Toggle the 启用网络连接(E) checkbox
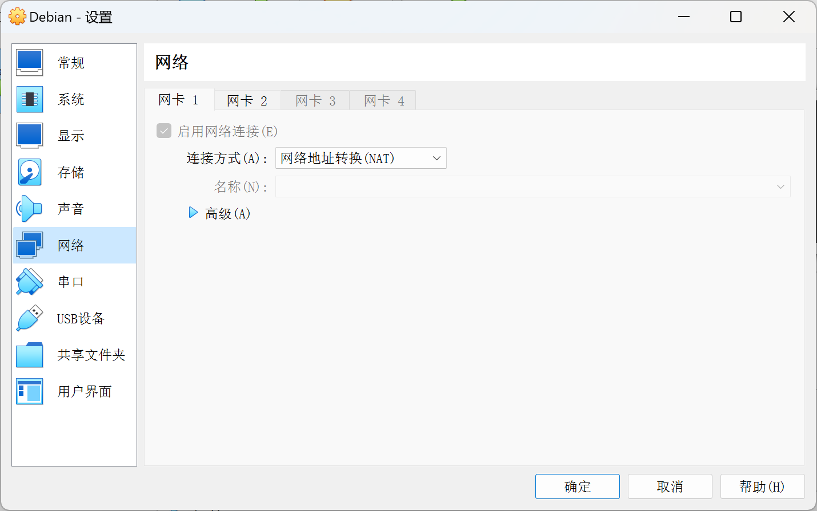Viewport: 817px width, 511px height. 164,131
